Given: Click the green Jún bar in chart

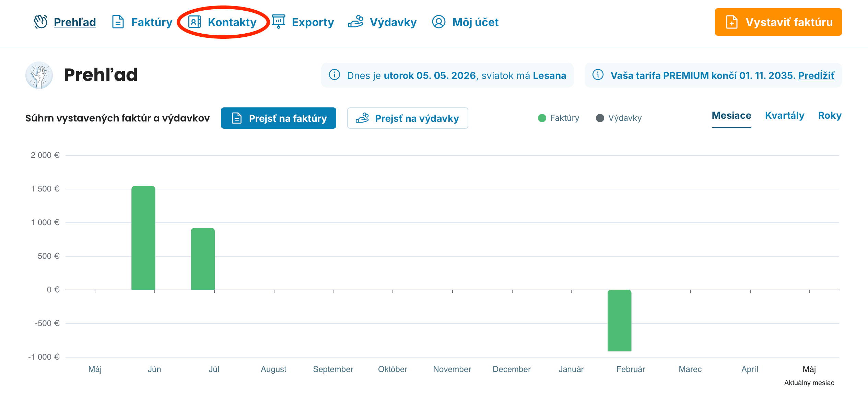Looking at the screenshot, I should (143, 238).
